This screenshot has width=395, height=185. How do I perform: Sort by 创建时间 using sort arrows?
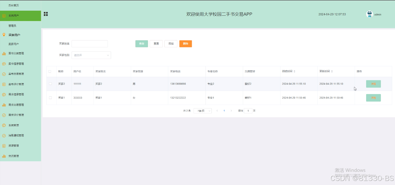pyautogui.click(x=294, y=71)
